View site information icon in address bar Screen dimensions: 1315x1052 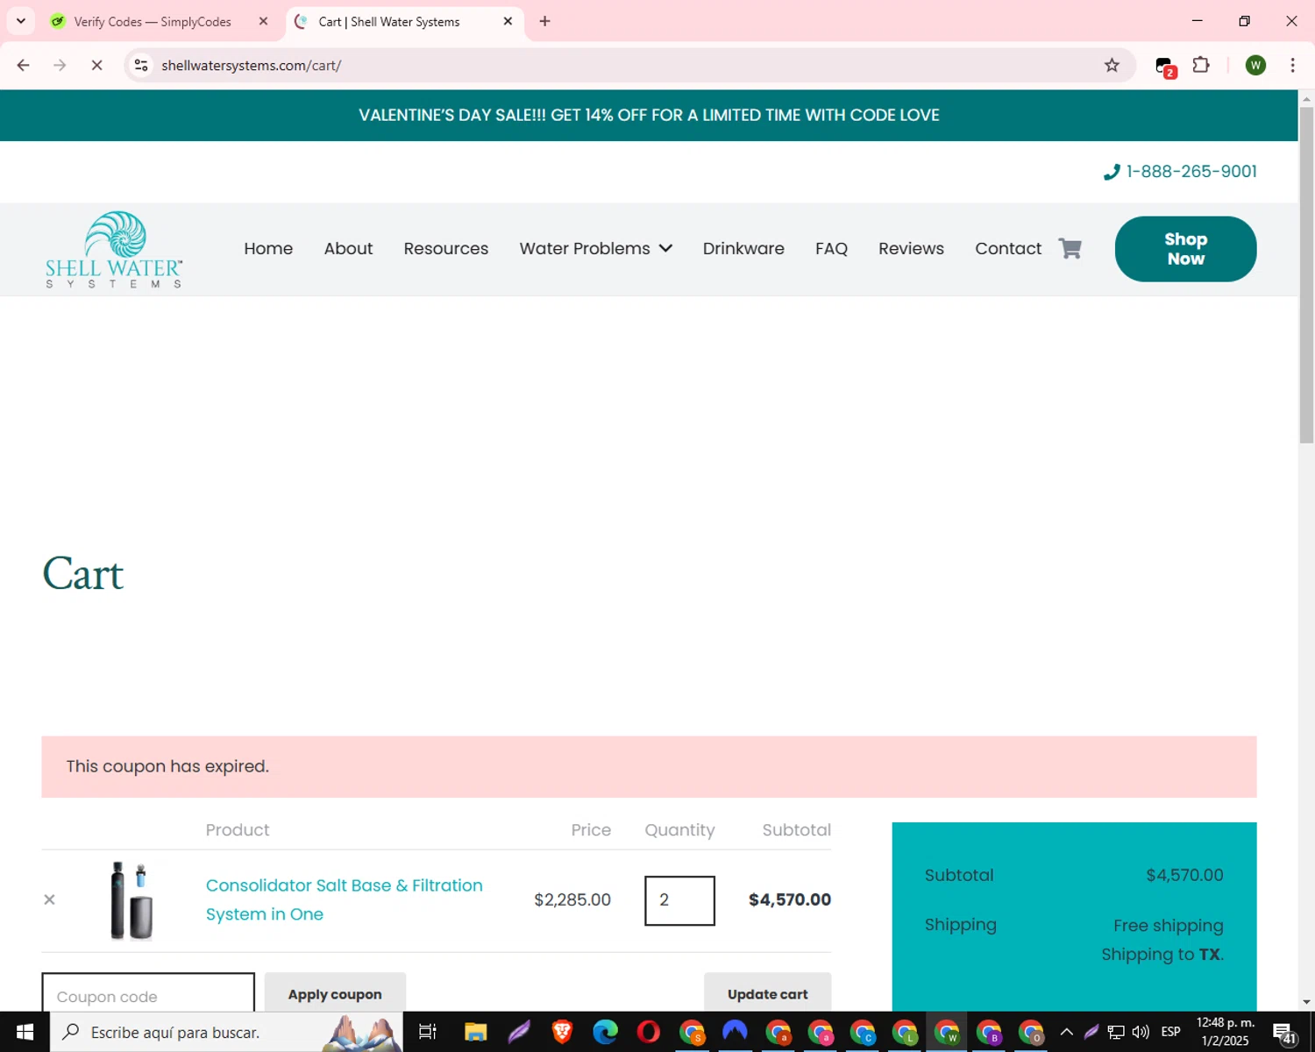pos(141,65)
